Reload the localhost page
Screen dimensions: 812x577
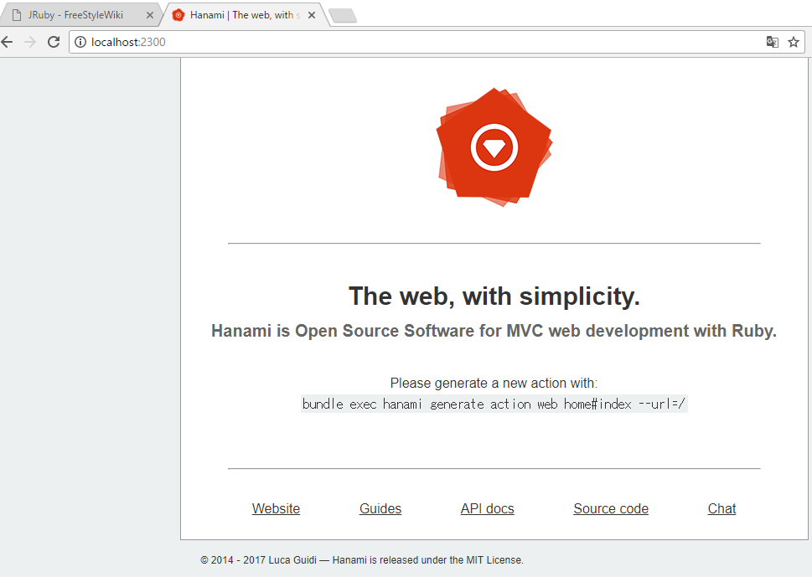54,42
